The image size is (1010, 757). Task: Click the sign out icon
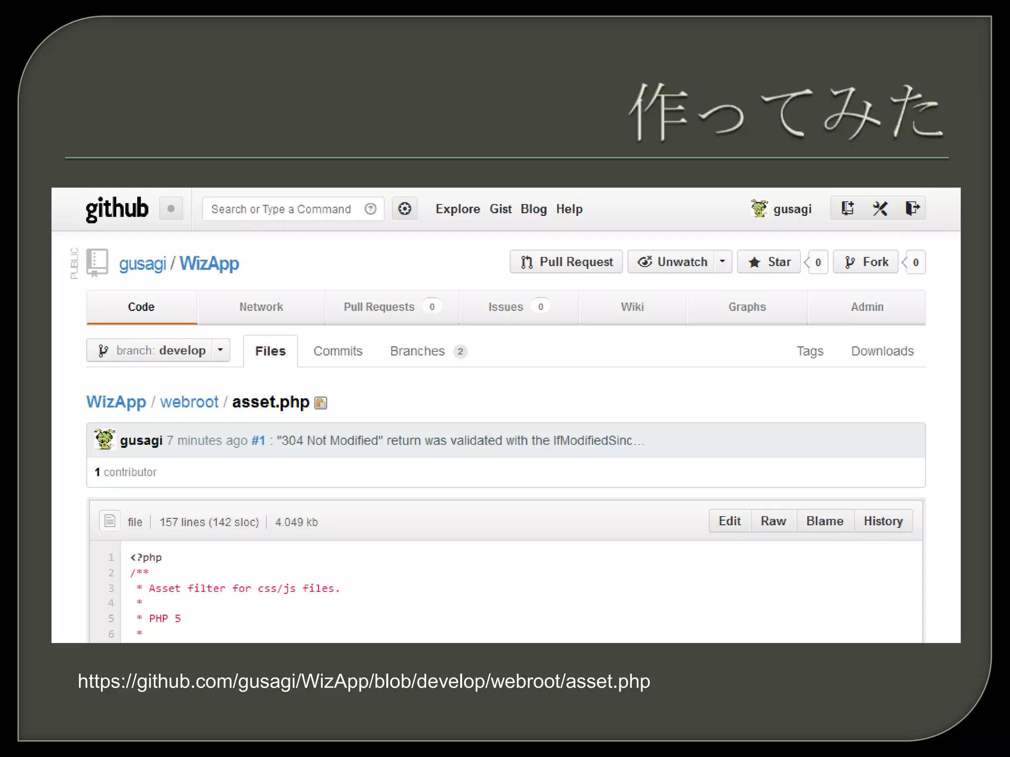912,208
